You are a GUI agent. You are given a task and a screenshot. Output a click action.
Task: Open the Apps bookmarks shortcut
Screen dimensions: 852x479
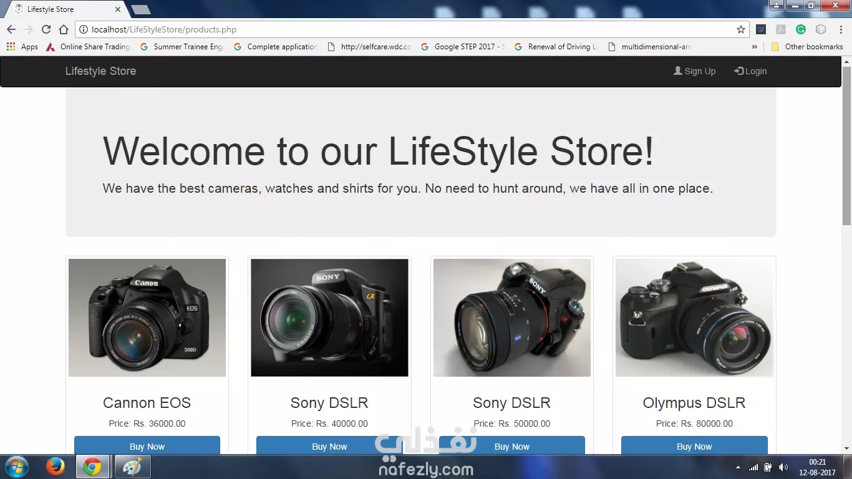coord(22,47)
